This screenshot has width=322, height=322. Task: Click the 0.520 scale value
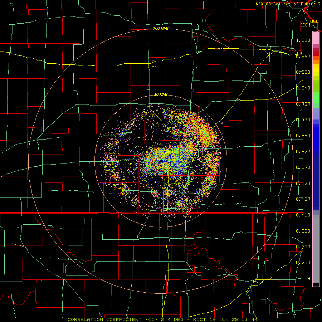303,184
